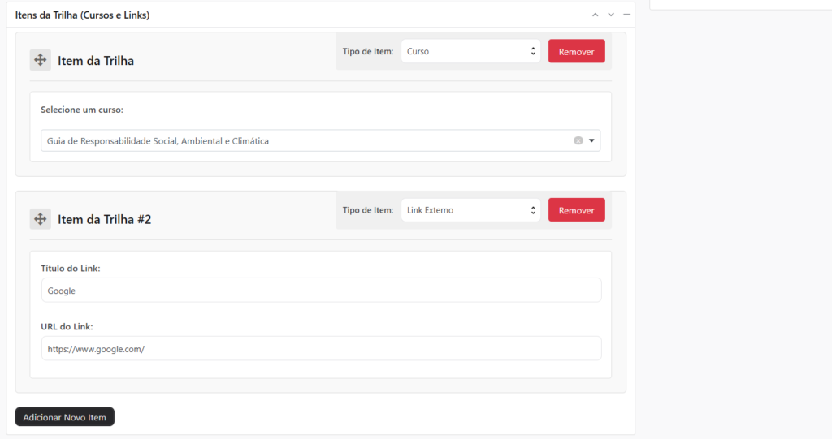Focus the Título do Link input field
The width and height of the screenshot is (832, 439).
321,291
